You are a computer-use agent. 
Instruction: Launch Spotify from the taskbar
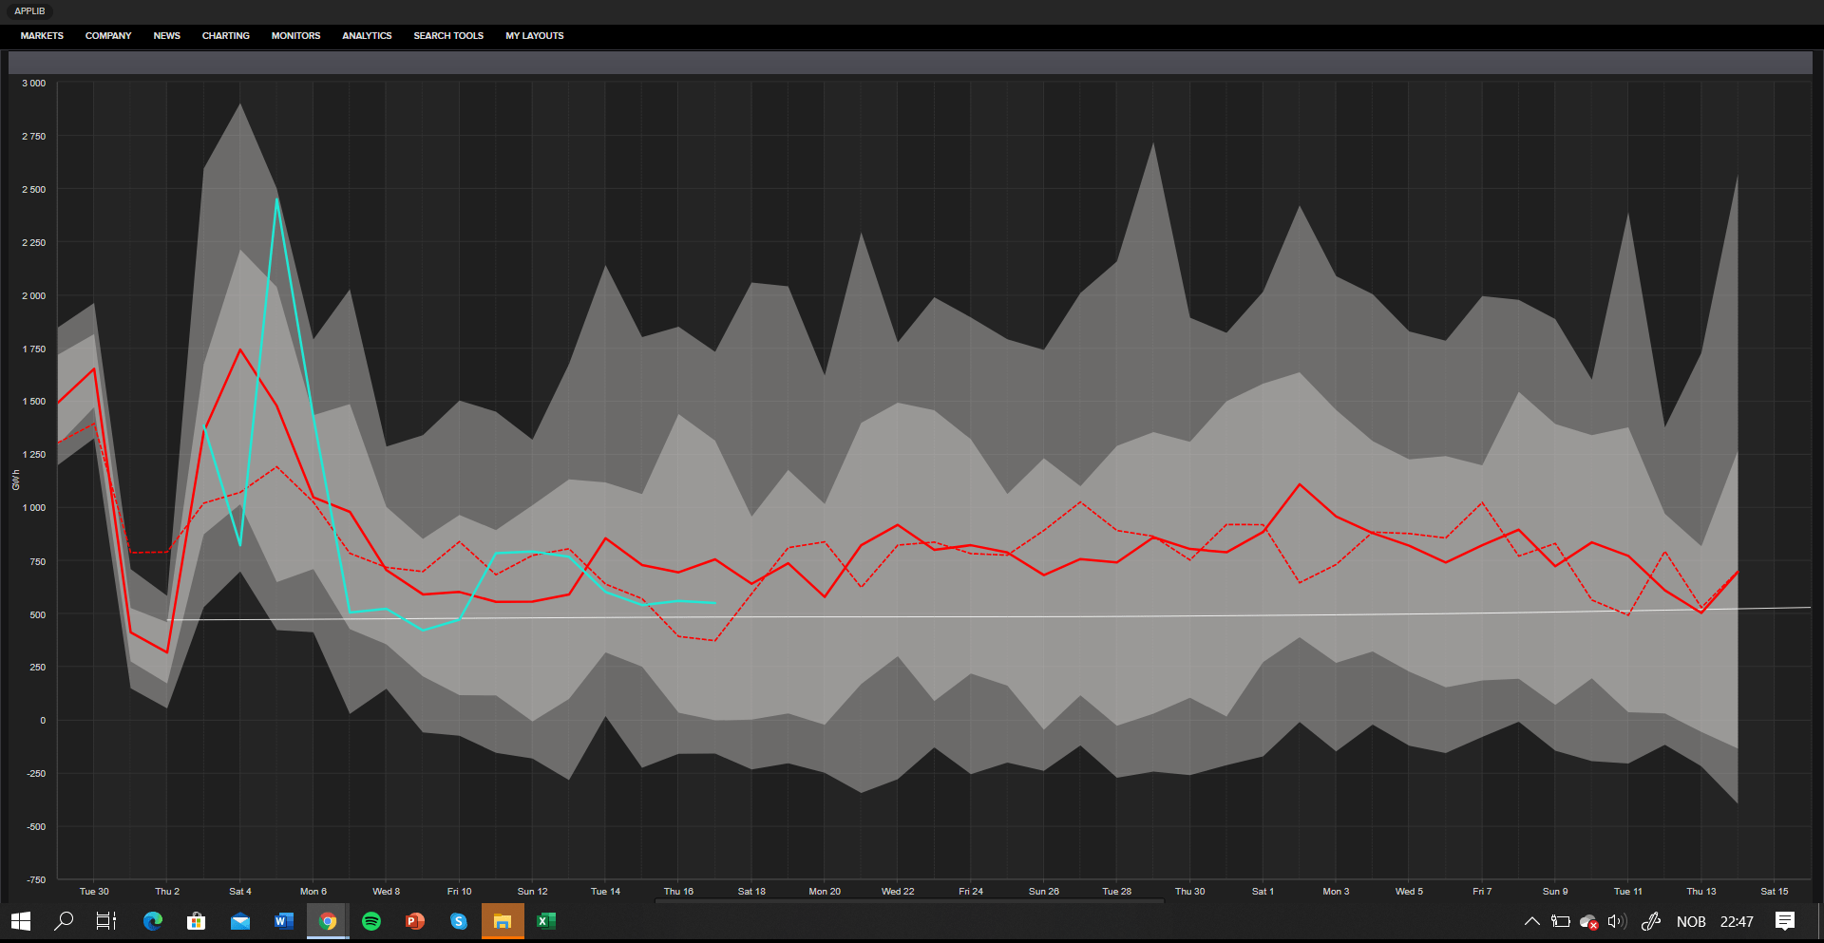pos(371,921)
